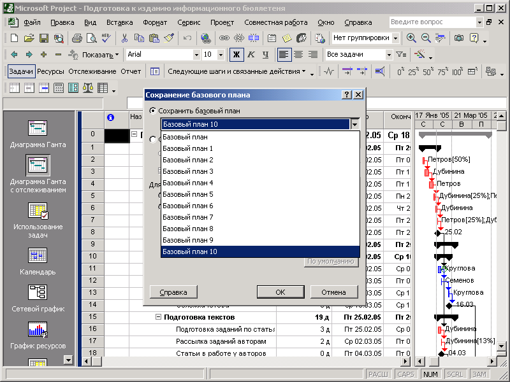Click the Ресурсы guide button

(50, 71)
